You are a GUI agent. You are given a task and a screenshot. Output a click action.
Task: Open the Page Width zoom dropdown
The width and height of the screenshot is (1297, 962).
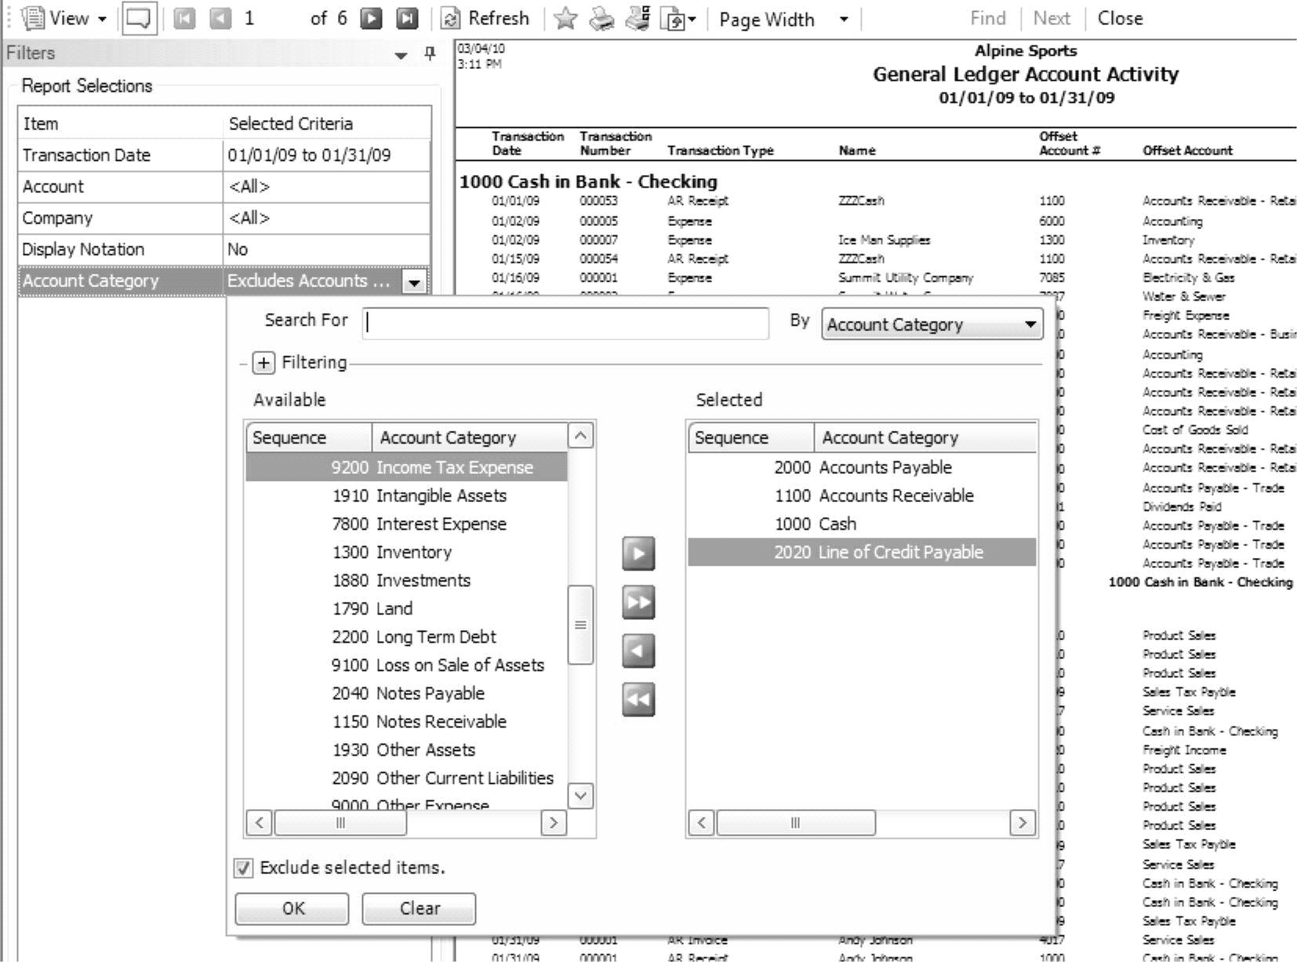pos(844,19)
